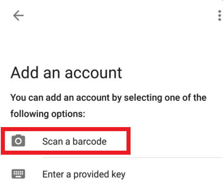Open the three-dot overflow menu
The image size is (223, 188).
(219, 15)
